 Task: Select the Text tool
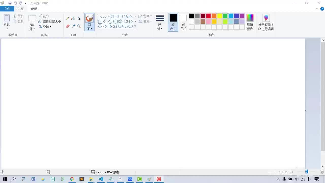(x=79, y=19)
